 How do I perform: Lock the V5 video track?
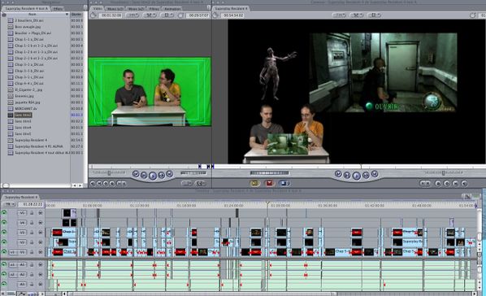pos(32,213)
